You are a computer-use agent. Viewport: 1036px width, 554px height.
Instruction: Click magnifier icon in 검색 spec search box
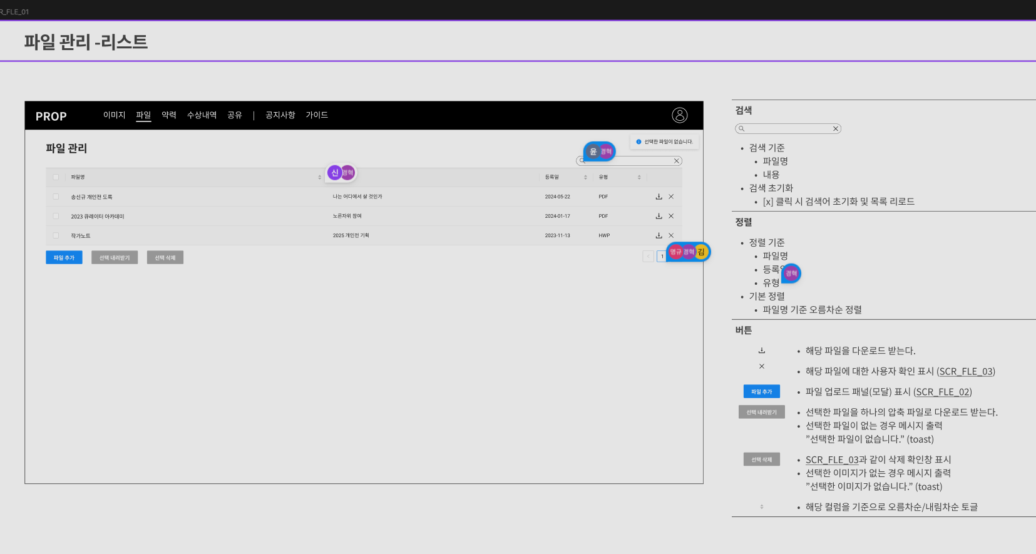pyautogui.click(x=741, y=128)
